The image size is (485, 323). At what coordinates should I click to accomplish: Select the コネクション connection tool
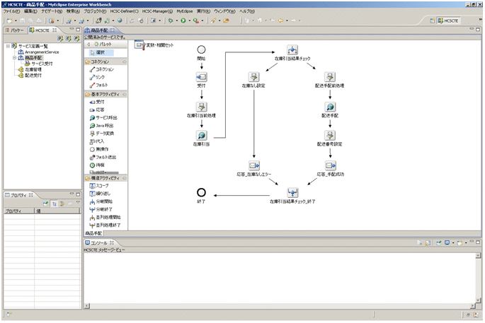[103, 69]
